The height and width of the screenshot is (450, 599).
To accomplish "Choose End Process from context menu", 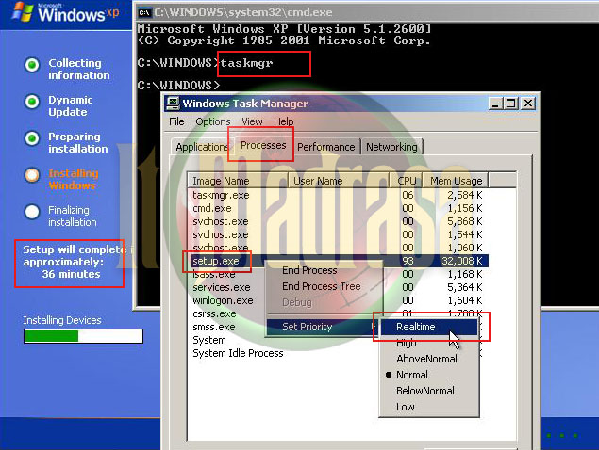I will point(324,270).
